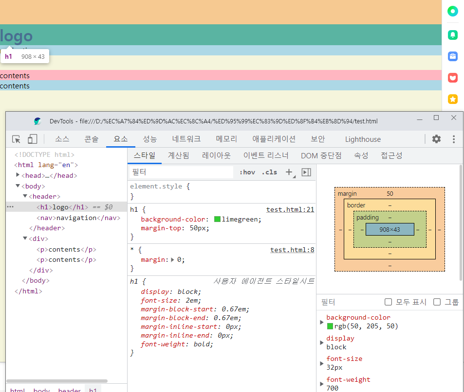Select the html lang="en" node
464x392 pixels.
46,165
